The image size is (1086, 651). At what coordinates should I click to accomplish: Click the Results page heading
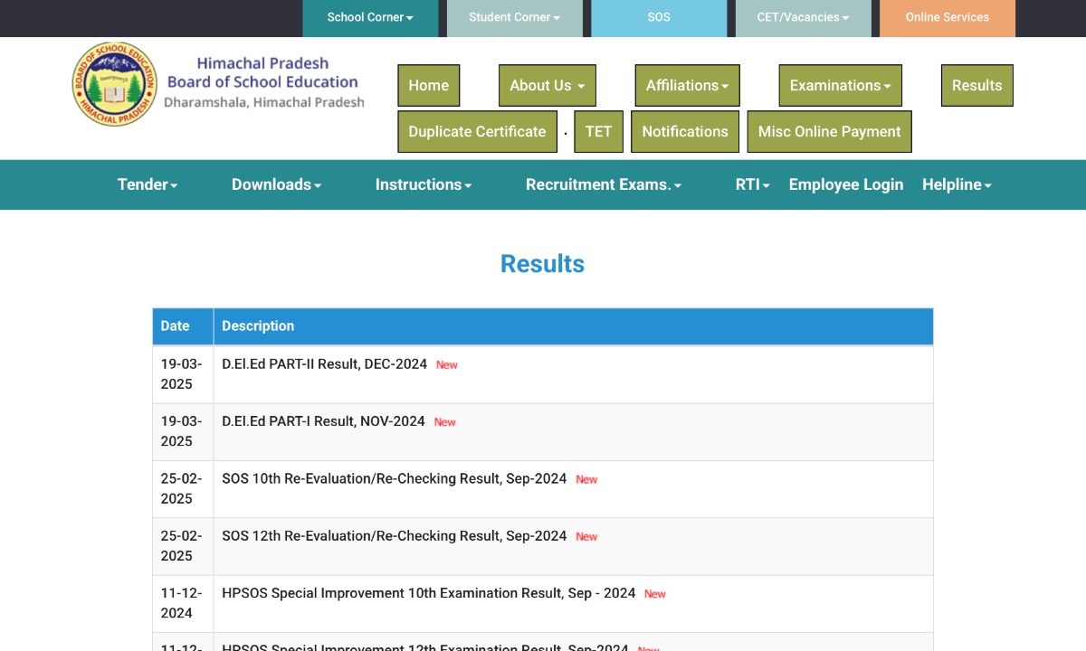click(x=542, y=264)
